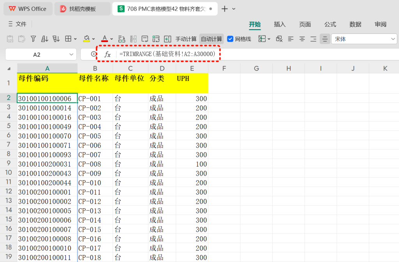The image size is (399, 262).
Task: Select the column E header
Action: click(x=192, y=69)
